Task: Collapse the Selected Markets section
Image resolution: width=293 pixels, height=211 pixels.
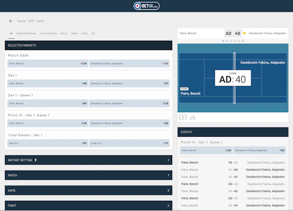Action: click(x=88, y=45)
